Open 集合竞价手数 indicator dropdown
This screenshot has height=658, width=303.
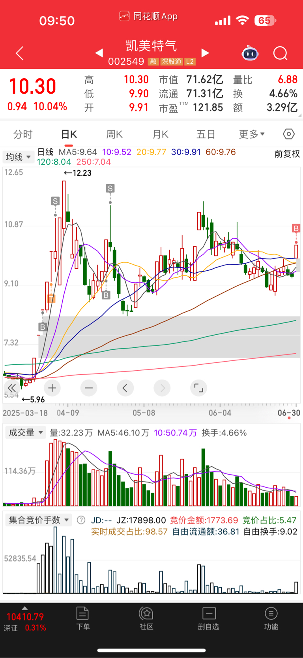pos(38,520)
